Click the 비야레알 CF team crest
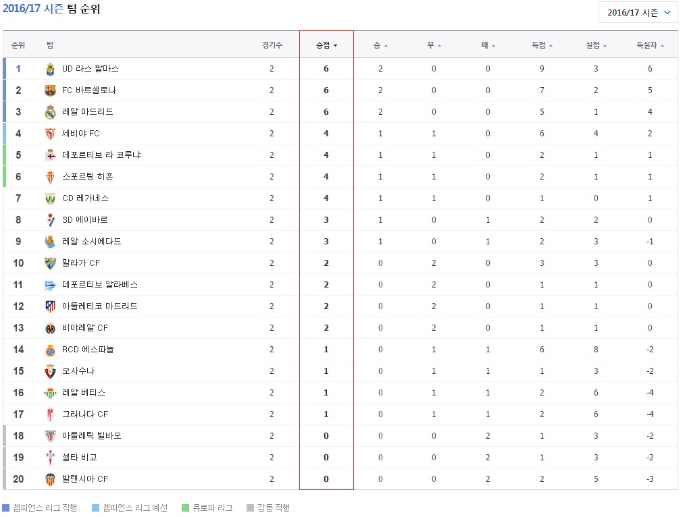This screenshot has height=517, width=685. point(50,328)
